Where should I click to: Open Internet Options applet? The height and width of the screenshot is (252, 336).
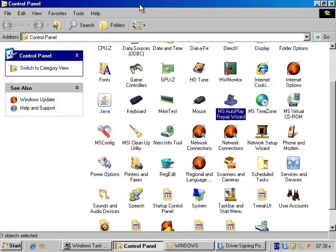[x=293, y=68]
